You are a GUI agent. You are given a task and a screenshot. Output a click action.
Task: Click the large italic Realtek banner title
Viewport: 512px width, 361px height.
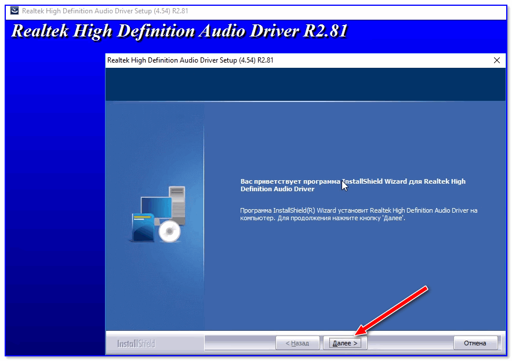[x=179, y=31]
